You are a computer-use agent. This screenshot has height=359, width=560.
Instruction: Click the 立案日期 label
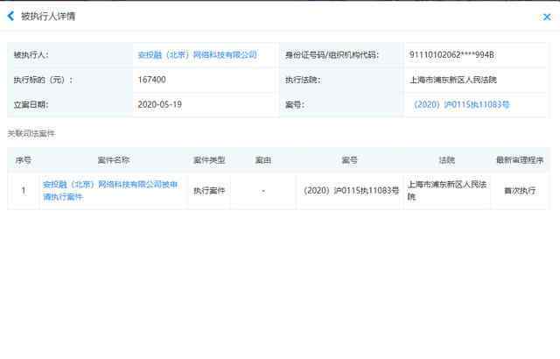coord(31,105)
